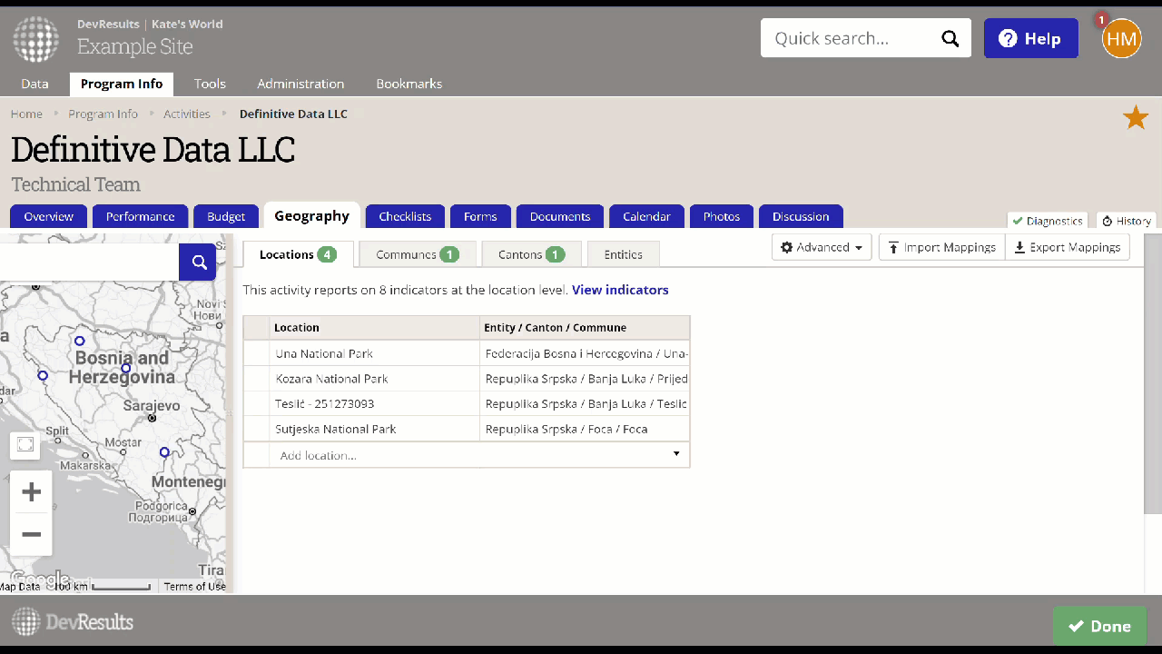1162x654 pixels.
Task: Open the Bookmarks menu
Action: point(409,84)
